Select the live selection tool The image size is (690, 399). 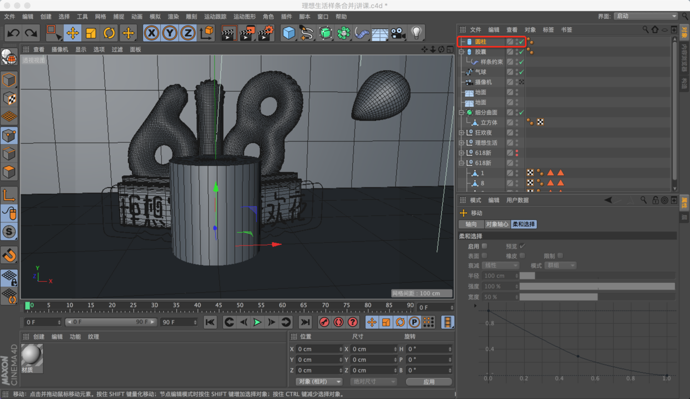[x=53, y=33]
